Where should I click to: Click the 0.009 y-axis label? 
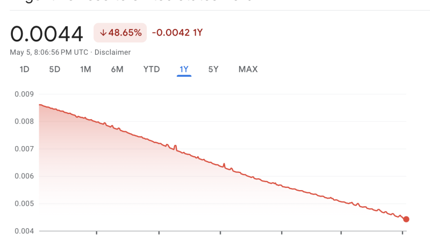[24, 95]
